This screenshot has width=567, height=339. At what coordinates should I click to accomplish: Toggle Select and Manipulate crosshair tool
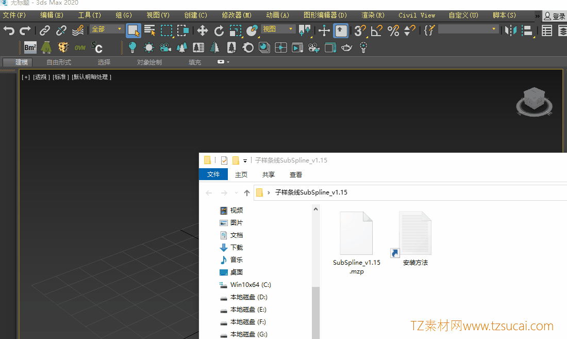coord(324,30)
